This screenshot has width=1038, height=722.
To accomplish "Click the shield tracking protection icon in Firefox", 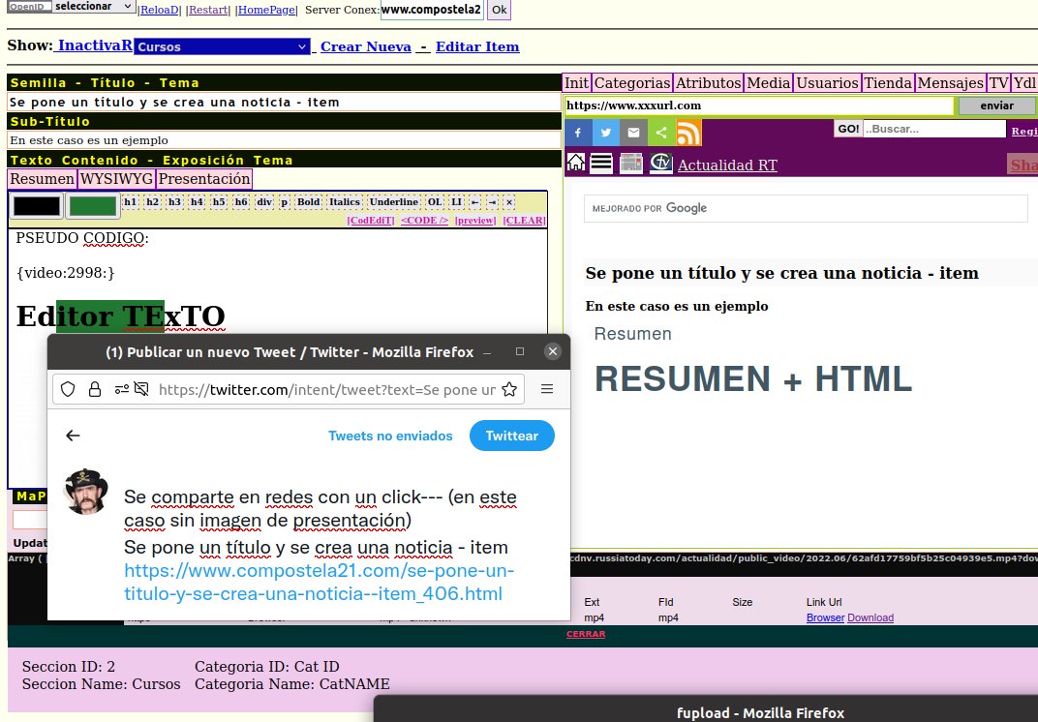I will [68, 389].
